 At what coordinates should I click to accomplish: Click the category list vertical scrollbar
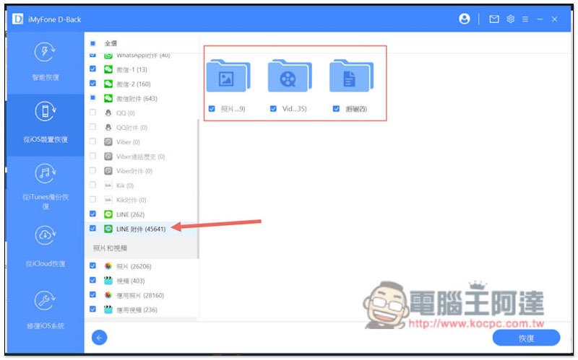click(x=198, y=188)
